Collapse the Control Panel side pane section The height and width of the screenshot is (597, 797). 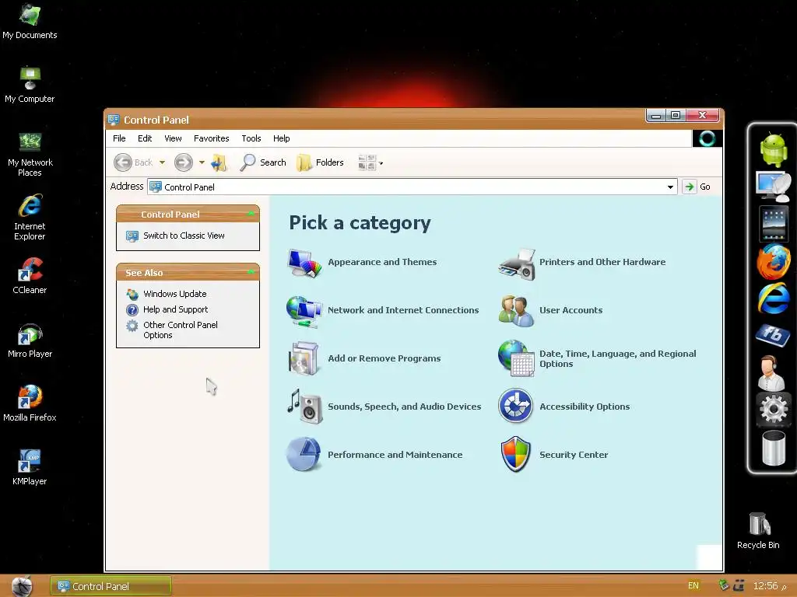[251, 214]
